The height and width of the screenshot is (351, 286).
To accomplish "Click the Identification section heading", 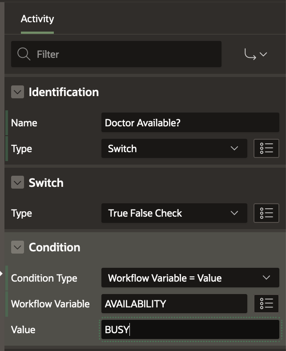I will coord(64,92).
